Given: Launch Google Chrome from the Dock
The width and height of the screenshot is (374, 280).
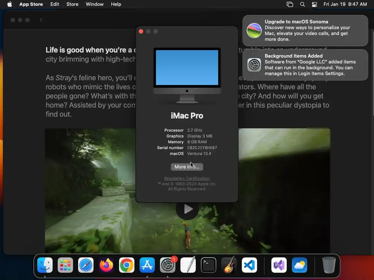Looking at the screenshot, I should coord(127,265).
